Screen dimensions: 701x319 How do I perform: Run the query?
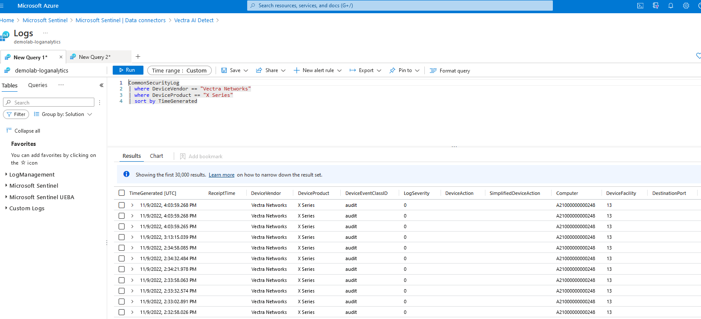(128, 70)
